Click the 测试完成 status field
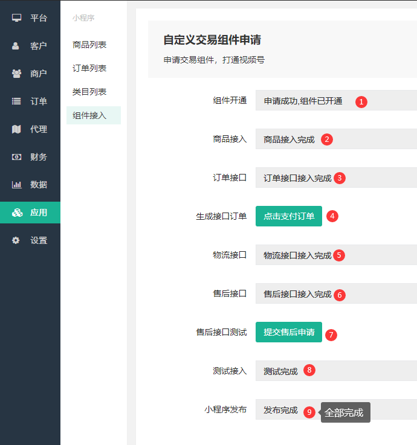The image size is (417, 445). click(337, 371)
